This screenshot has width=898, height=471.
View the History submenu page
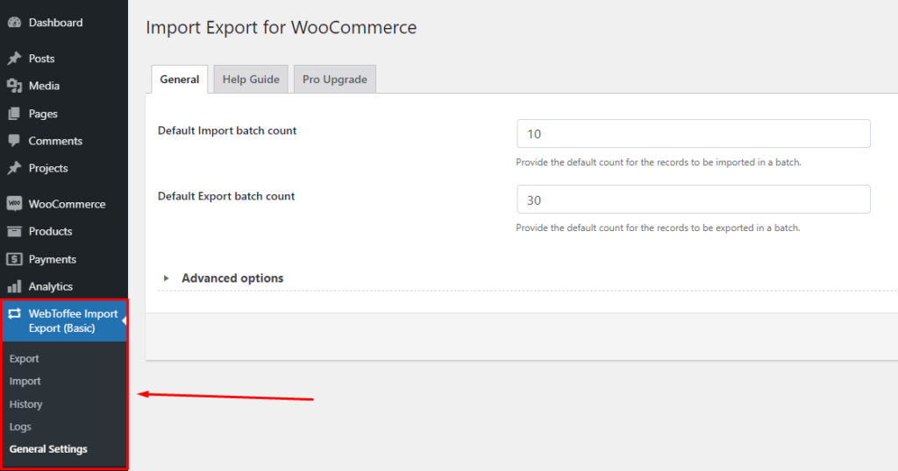tap(25, 404)
